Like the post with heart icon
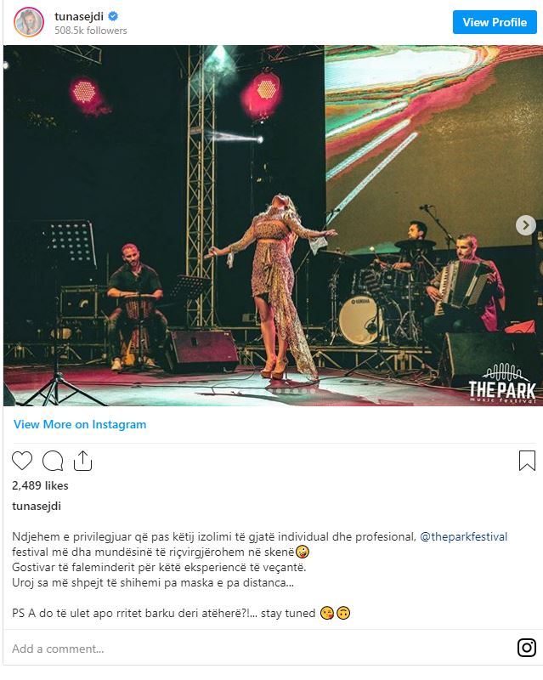 coord(22,461)
